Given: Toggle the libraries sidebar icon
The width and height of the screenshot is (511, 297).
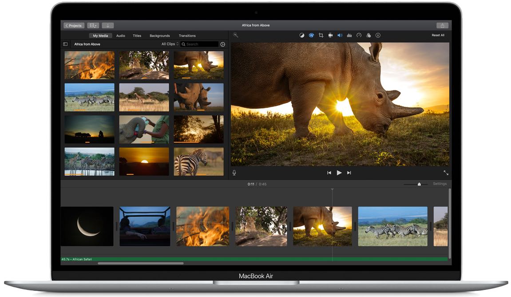Looking at the screenshot, I should tap(65, 44).
